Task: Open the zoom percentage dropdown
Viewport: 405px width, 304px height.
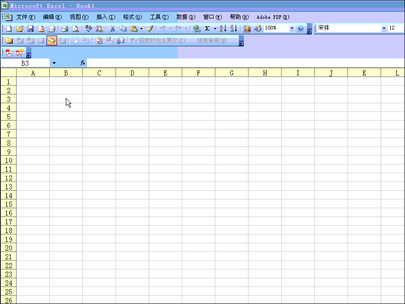Action: click(291, 29)
